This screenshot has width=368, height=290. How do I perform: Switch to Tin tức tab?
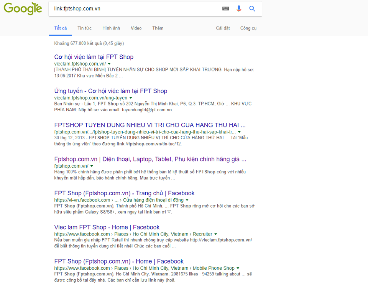pyautogui.click(x=84, y=28)
